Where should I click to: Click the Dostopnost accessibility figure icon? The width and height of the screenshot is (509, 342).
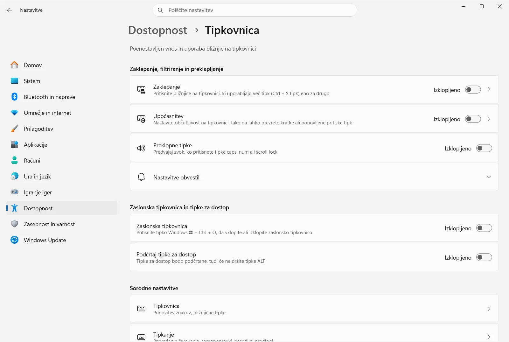tap(14, 208)
